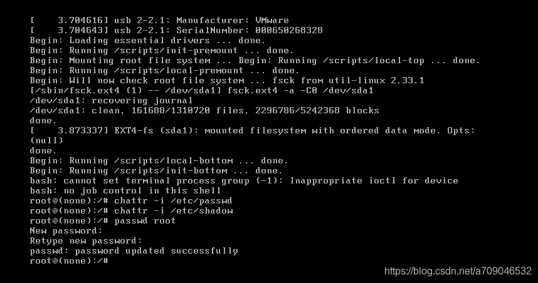Select 'chattr -i /etc/shadow' command line
The height and width of the screenshot is (283, 538).
[132, 211]
